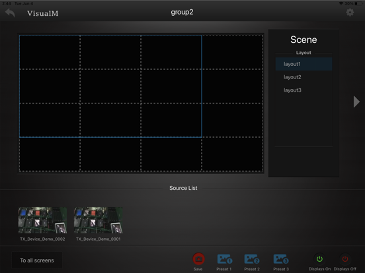The width and height of the screenshot is (365, 273).
Task: Open the settings gear icon
Action: click(350, 13)
